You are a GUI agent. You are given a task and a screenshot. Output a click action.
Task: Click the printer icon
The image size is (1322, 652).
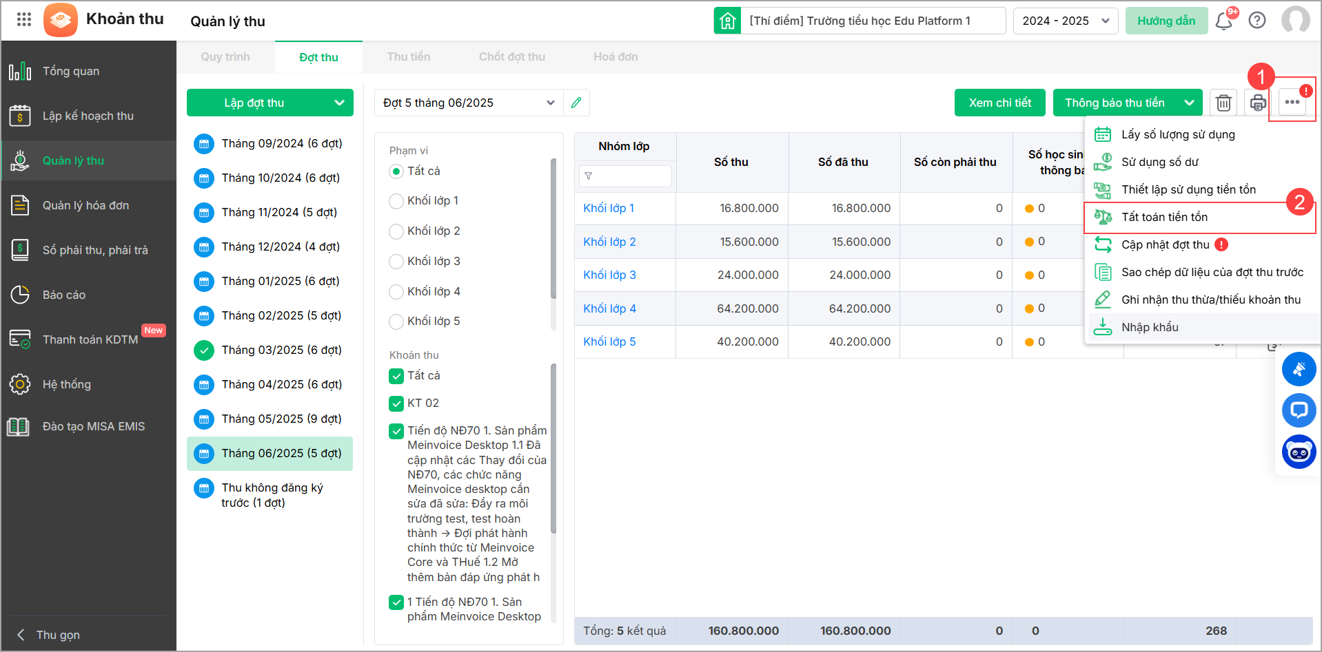tap(1258, 103)
